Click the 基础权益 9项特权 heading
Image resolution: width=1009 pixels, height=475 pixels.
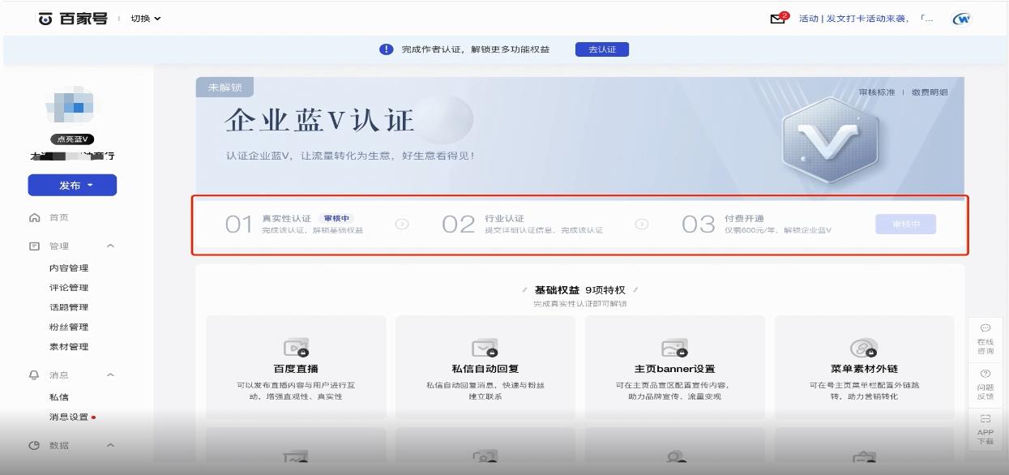[x=579, y=290]
